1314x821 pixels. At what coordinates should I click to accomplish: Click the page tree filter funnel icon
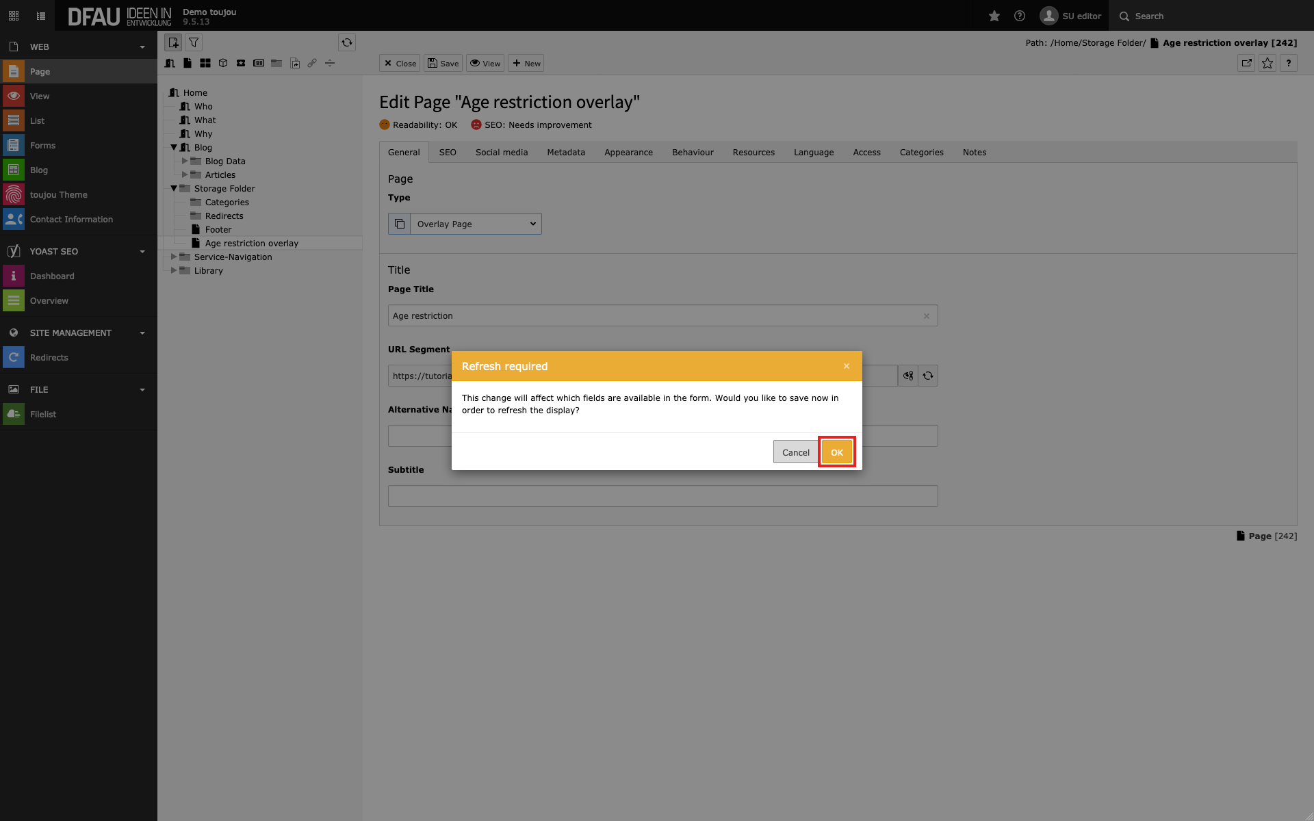tap(194, 42)
